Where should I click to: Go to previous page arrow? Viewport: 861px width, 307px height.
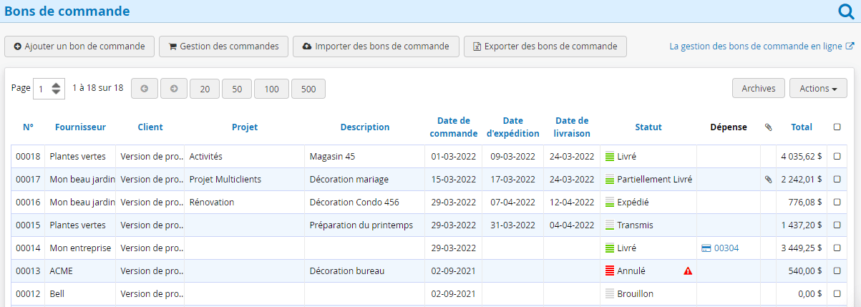(x=145, y=89)
